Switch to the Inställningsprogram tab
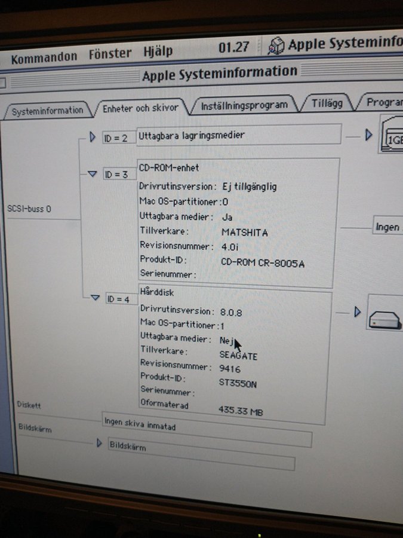403x538 pixels. tap(244, 106)
